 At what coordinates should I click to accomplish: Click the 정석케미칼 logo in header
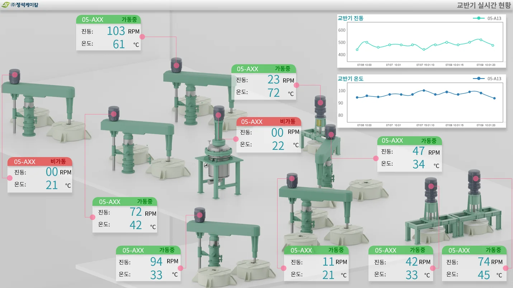tap(20, 5)
